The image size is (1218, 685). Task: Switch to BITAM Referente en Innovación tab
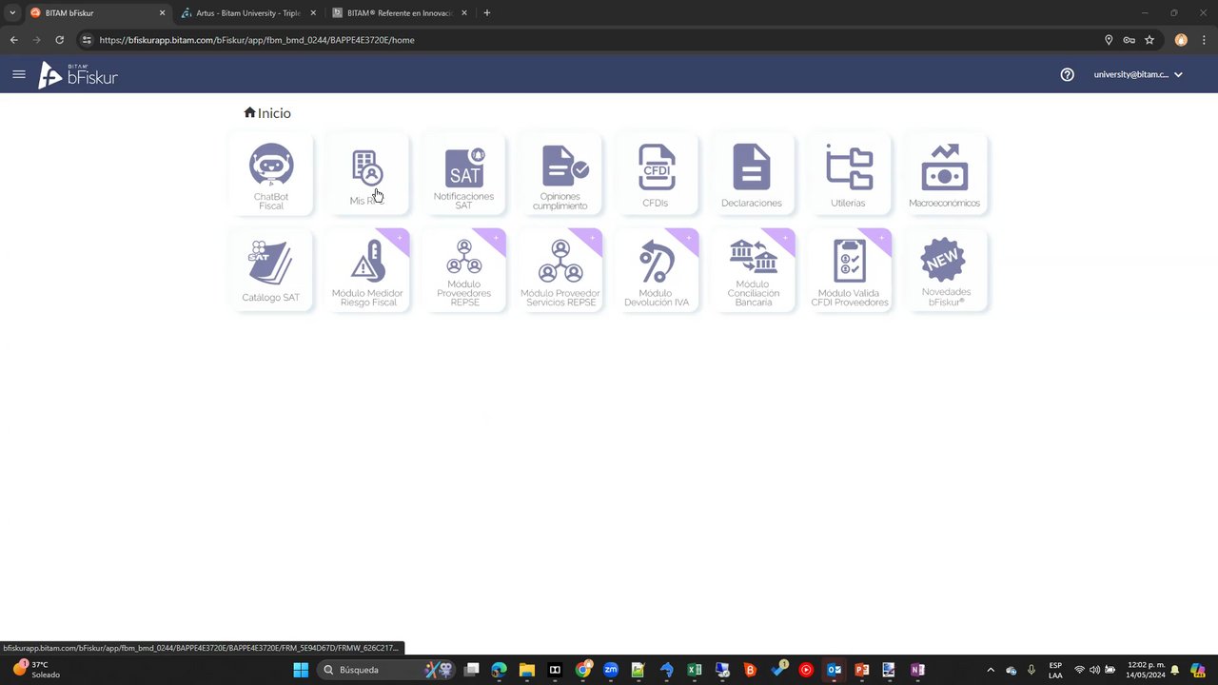(x=400, y=13)
